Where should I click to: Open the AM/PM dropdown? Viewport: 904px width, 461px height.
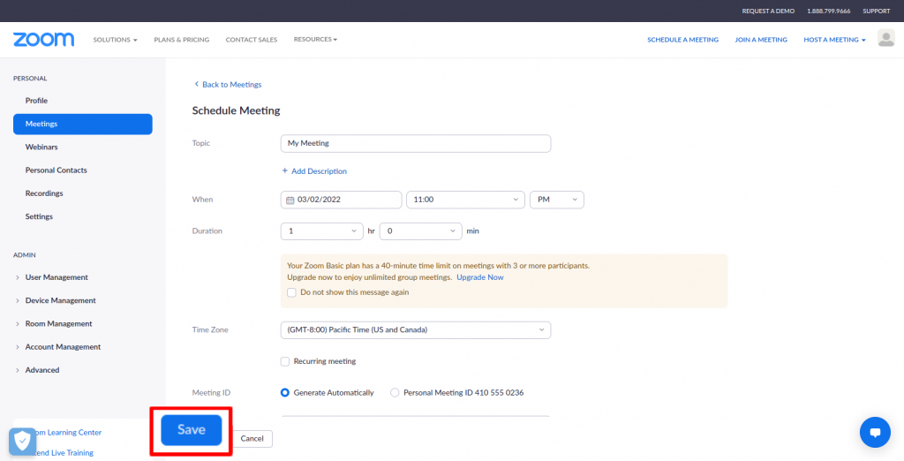556,200
